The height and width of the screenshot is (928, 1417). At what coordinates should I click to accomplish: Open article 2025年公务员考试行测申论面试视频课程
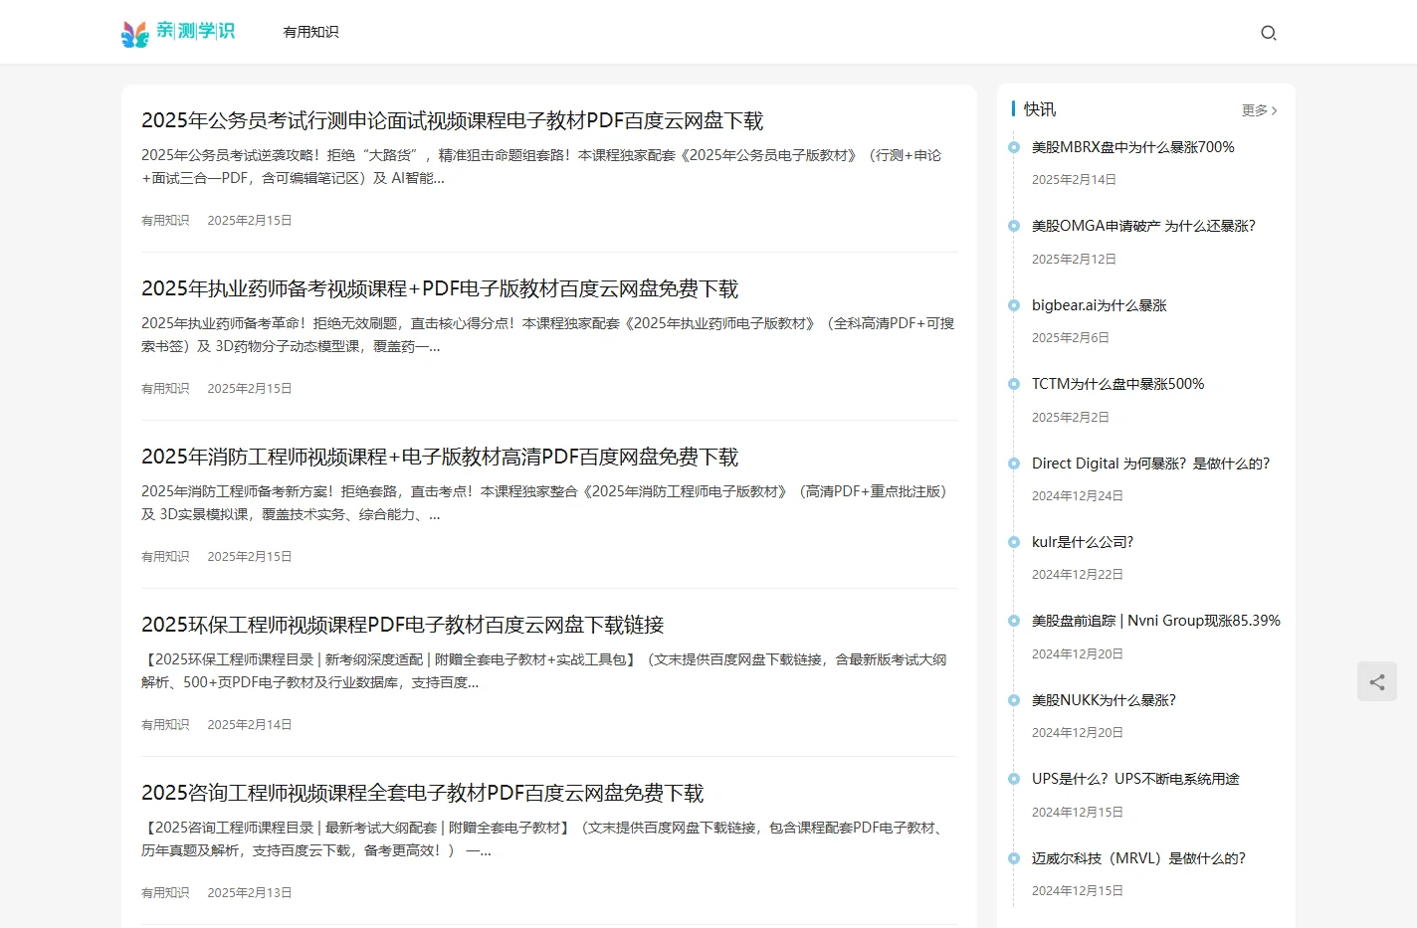(452, 120)
